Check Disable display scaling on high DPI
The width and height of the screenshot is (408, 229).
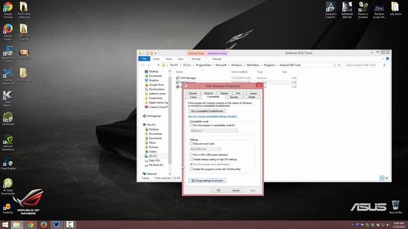[x=191, y=160]
